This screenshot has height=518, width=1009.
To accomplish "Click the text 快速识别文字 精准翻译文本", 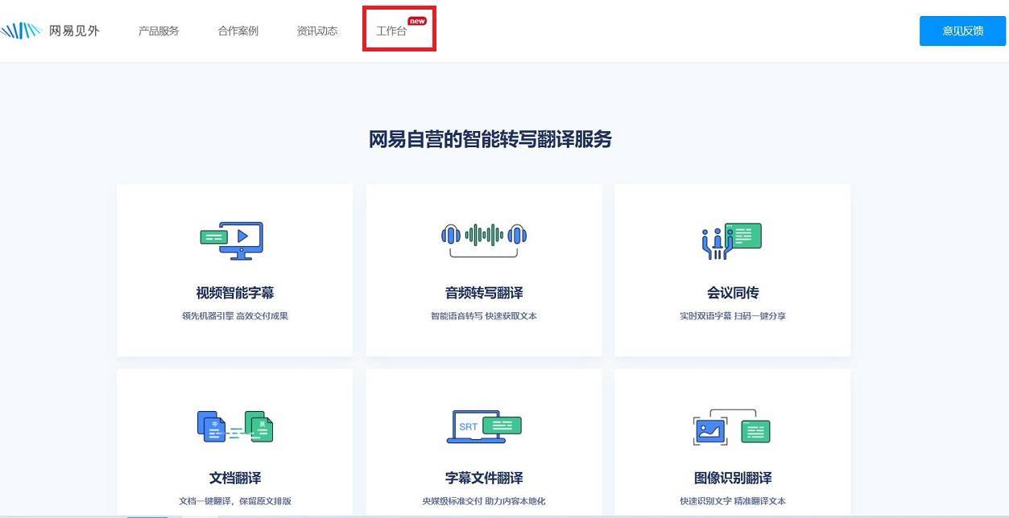I will point(733,501).
